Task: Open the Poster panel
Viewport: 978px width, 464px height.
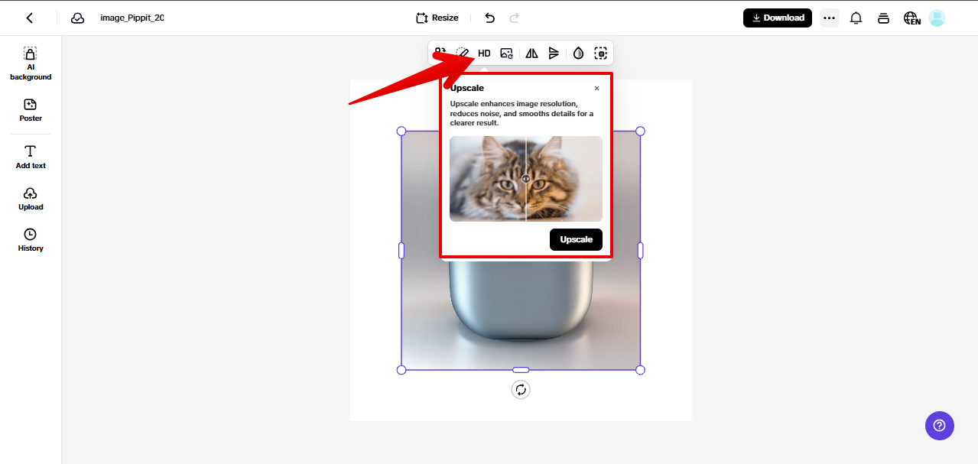Action: (30, 110)
